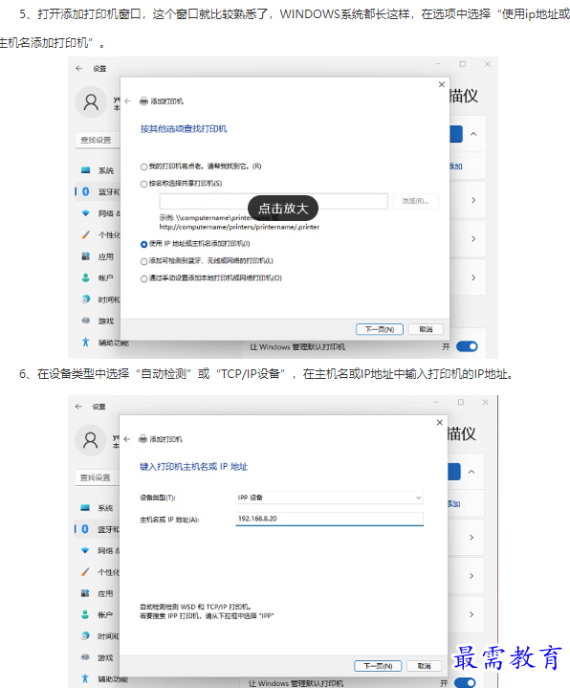Select 使用 IP 地址或主机名添加打印机 radio
The height and width of the screenshot is (688, 570).
click(x=143, y=244)
